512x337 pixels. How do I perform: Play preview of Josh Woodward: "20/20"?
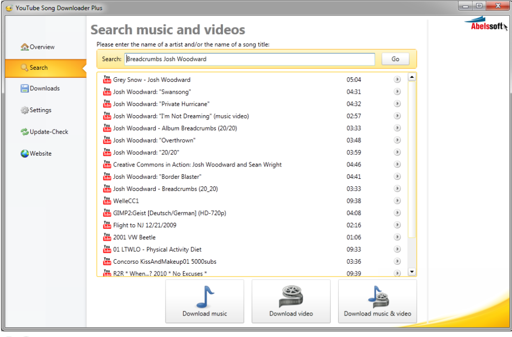397,152
